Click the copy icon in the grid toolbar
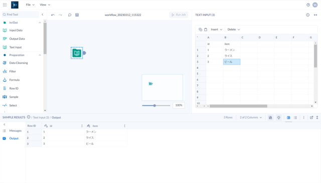Viewport: 321px width, 183px height. 201,29
